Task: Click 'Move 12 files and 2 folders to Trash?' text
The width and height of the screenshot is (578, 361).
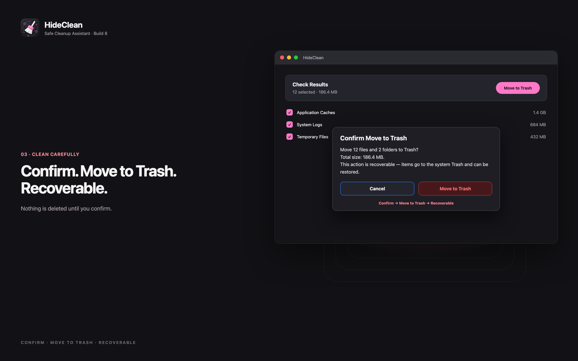Action: 379,150
